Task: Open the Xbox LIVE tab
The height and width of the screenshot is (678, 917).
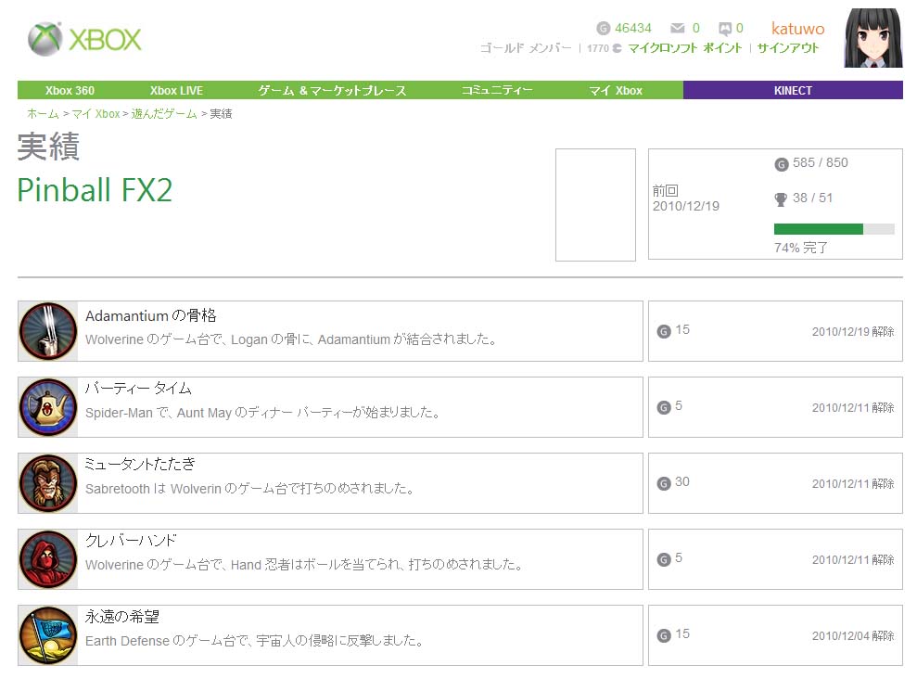Action: (176, 91)
